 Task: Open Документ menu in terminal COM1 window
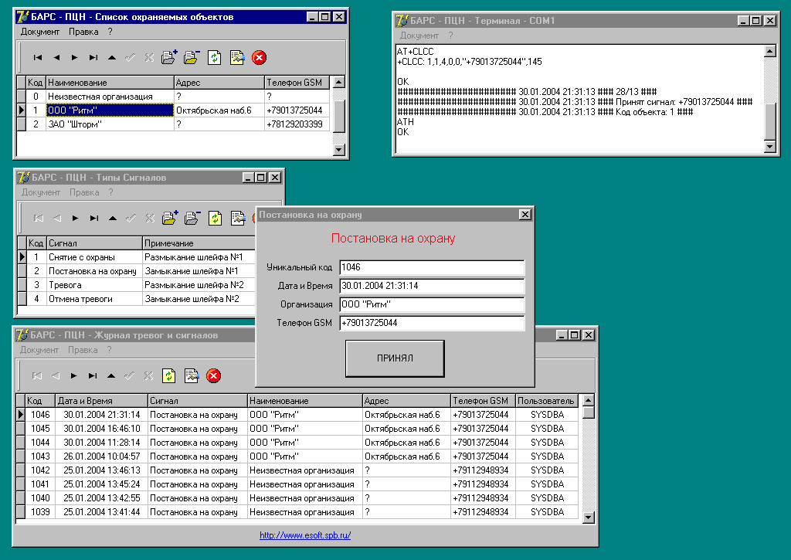pos(419,36)
